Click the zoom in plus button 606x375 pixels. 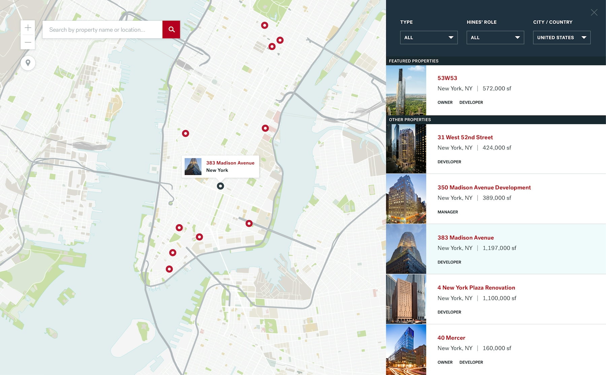28,28
